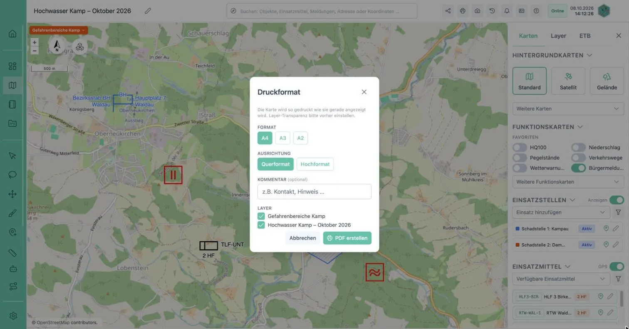Viewport: 629px width, 329px height.
Task: Switch off the GPS toggle
Action: point(617,266)
